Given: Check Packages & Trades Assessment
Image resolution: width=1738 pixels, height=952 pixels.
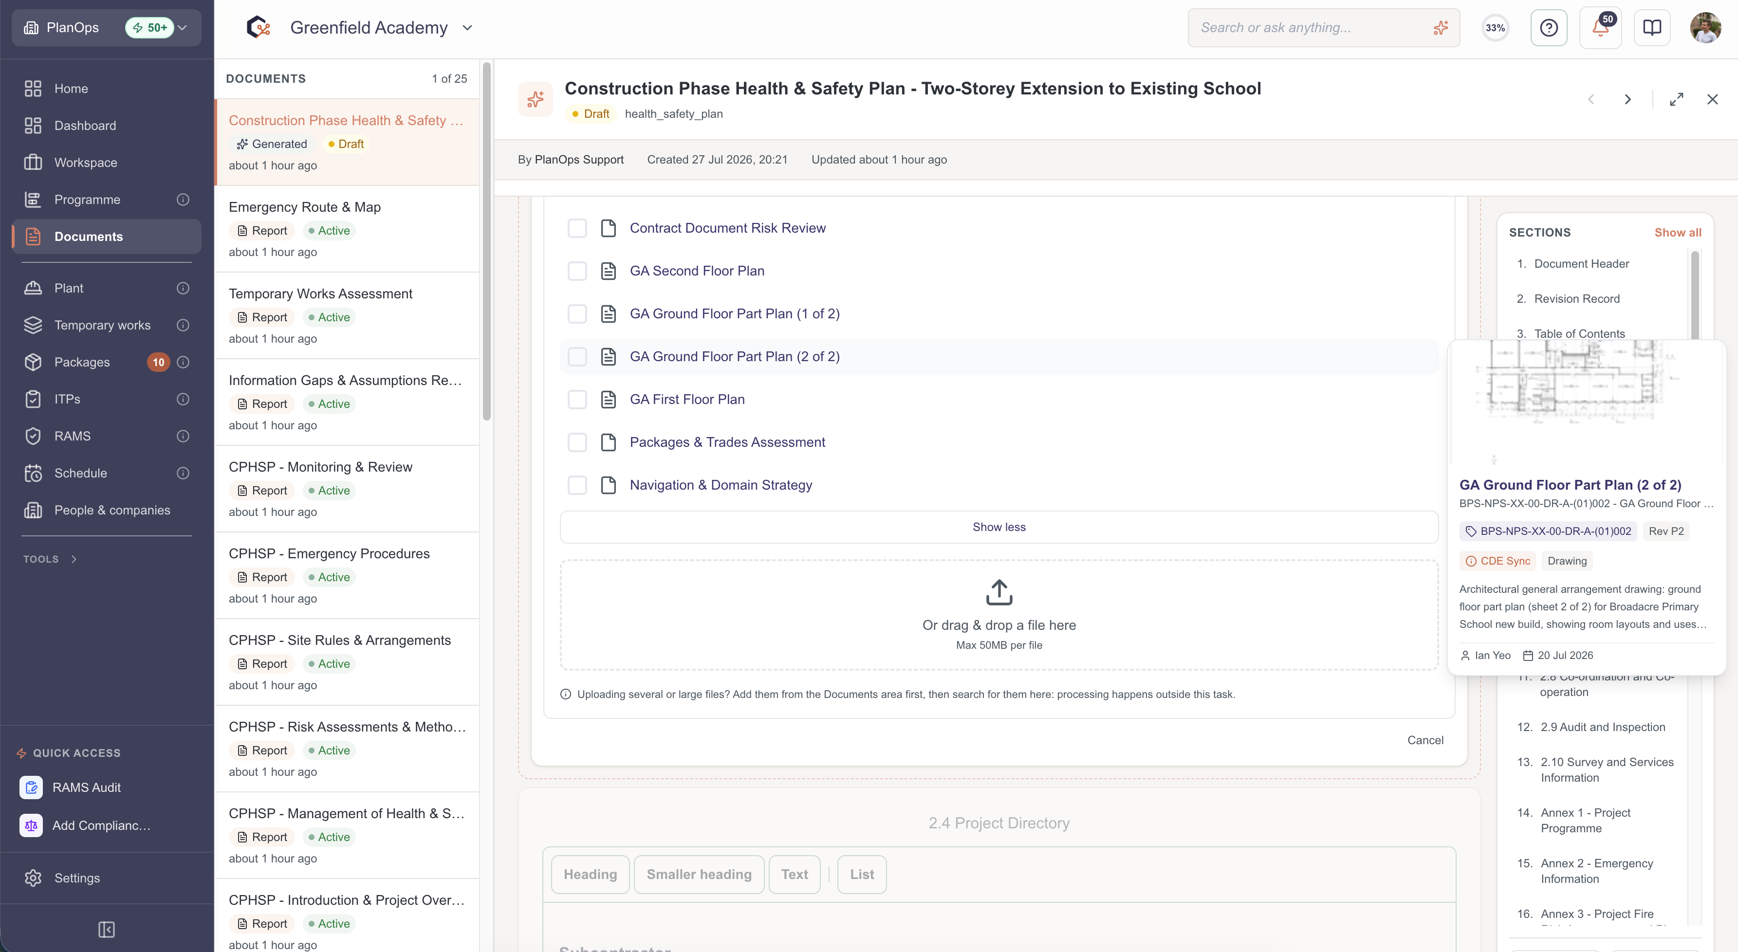Looking at the screenshot, I should coord(577,442).
